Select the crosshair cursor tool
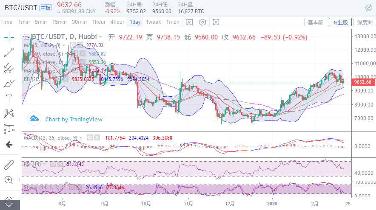The image size is (376, 210). click(9, 37)
